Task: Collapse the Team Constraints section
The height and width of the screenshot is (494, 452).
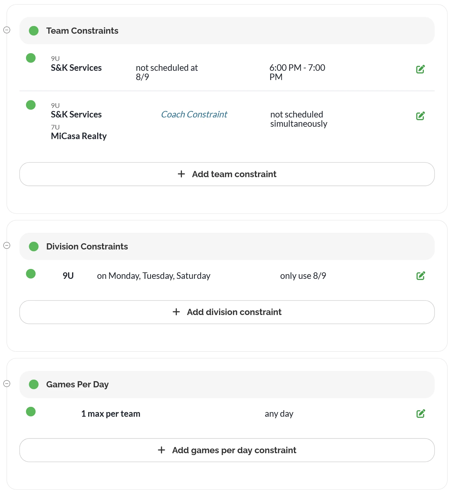Action: (7, 30)
